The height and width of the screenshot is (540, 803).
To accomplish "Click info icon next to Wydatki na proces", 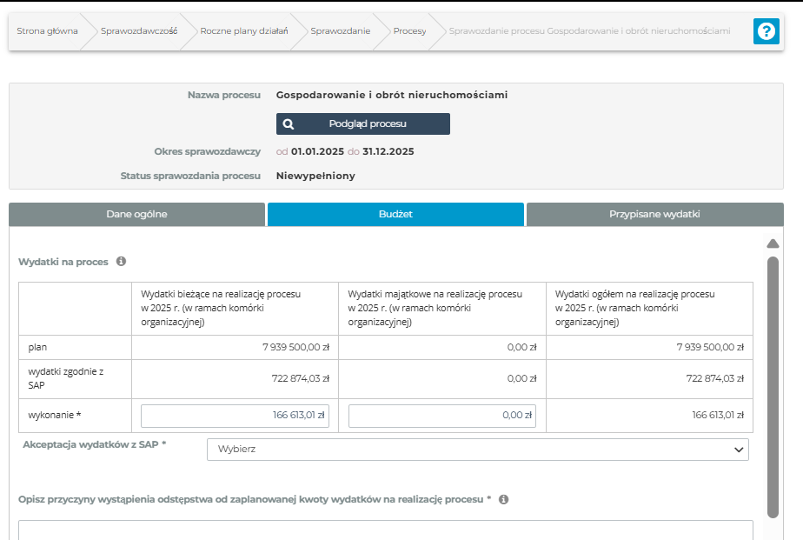I will pyautogui.click(x=121, y=261).
